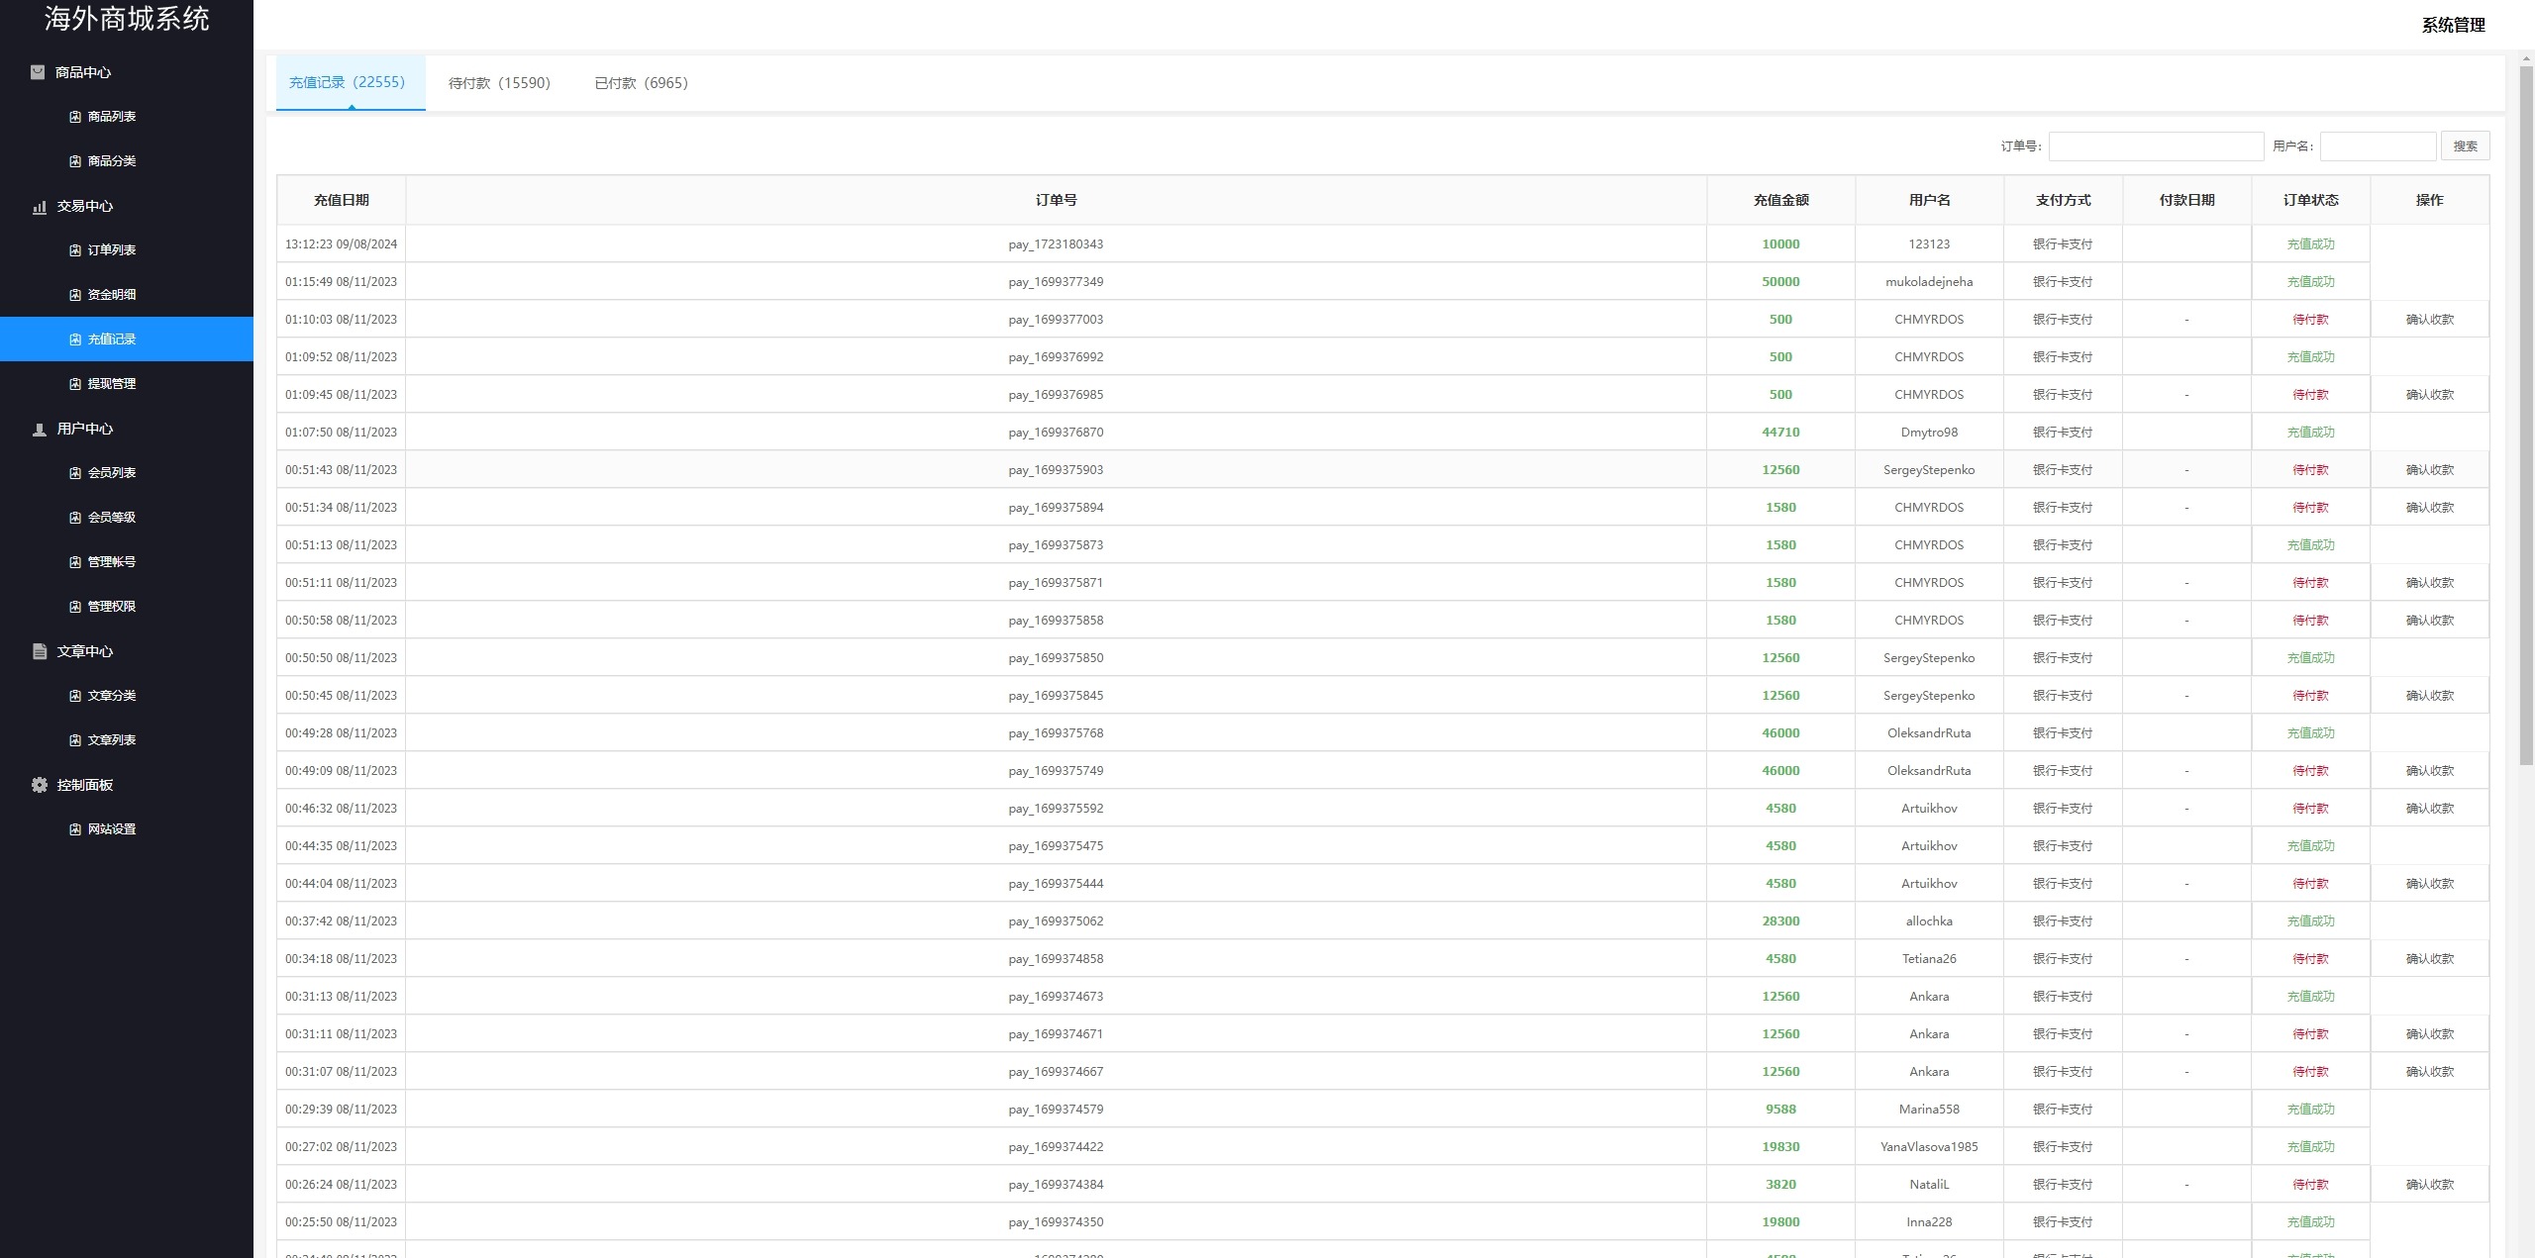
Task: Open 充值记录 in the sidebar menu
Action: pos(127,339)
